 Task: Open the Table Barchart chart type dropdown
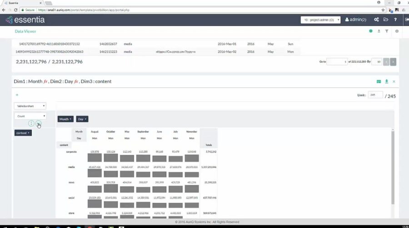(x=30, y=106)
